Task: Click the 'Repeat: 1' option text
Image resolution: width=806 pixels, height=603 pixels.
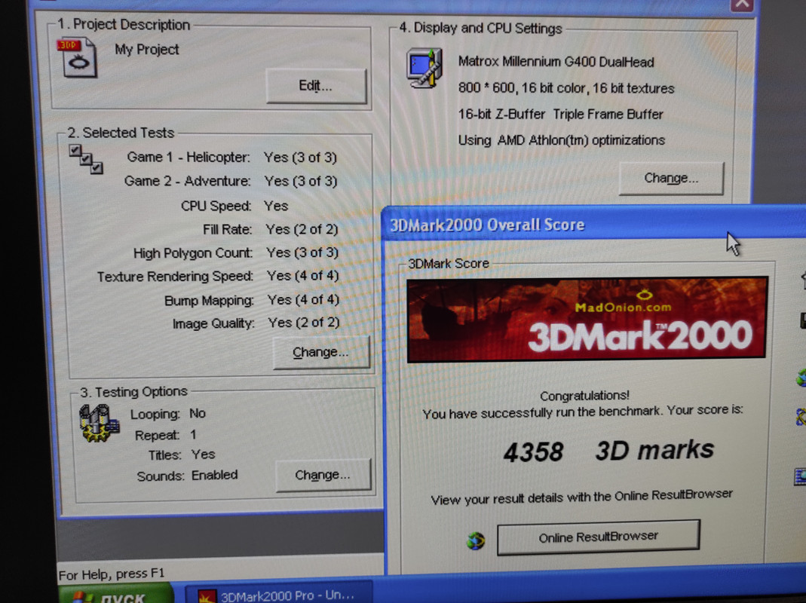Action: [166, 436]
